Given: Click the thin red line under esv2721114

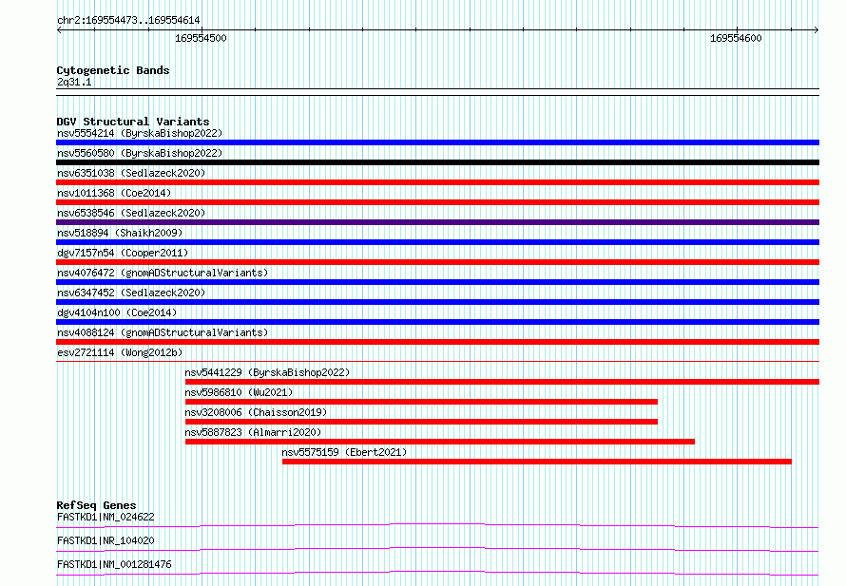Looking at the screenshot, I should coord(437,361).
